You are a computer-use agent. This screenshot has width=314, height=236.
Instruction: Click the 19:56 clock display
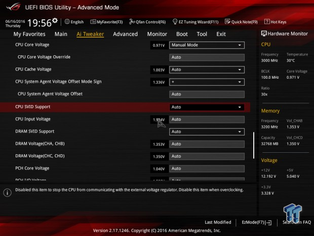(x=40, y=23)
